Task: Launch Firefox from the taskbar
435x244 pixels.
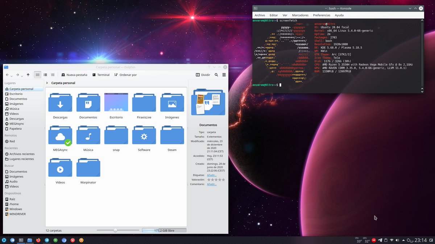Action: point(38,240)
